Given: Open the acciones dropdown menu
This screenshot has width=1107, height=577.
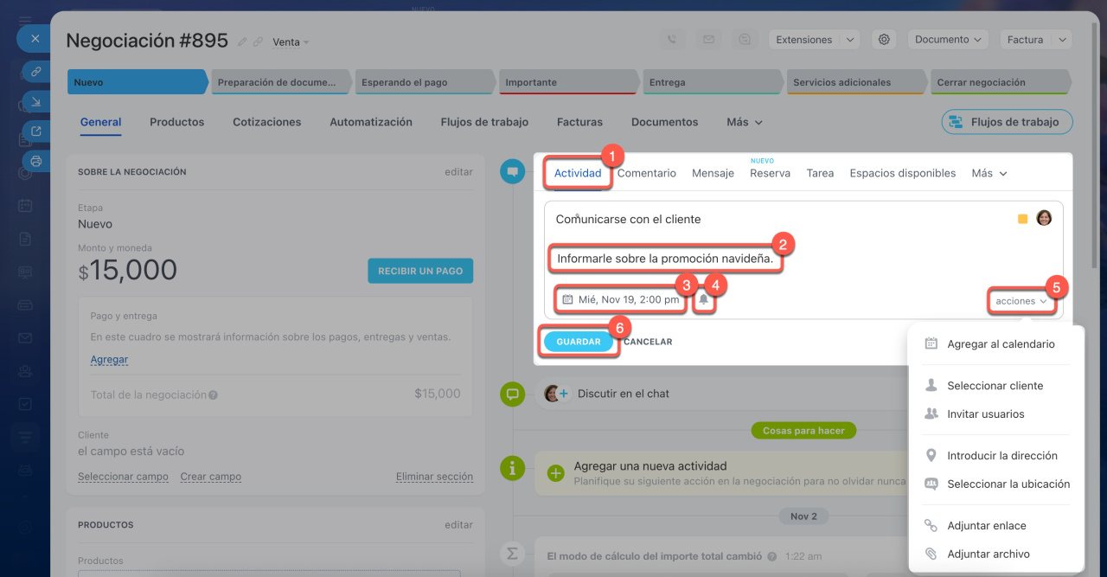Looking at the screenshot, I should pyautogui.click(x=1021, y=301).
